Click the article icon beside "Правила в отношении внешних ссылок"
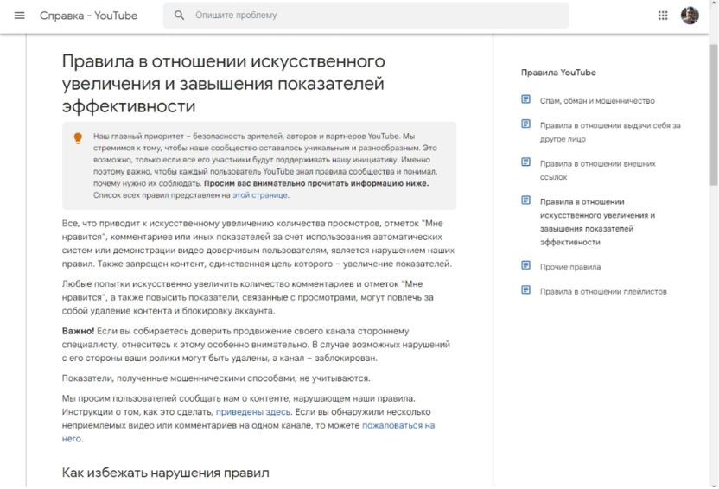This screenshot has height=489, width=719. pyautogui.click(x=525, y=162)
